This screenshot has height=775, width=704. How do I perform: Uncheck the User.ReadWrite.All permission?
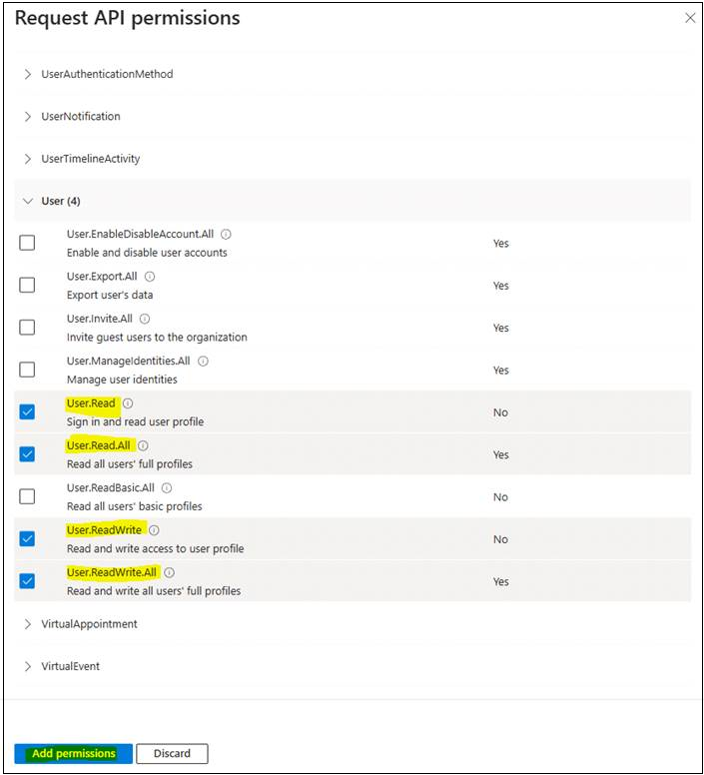coord(27,581)
